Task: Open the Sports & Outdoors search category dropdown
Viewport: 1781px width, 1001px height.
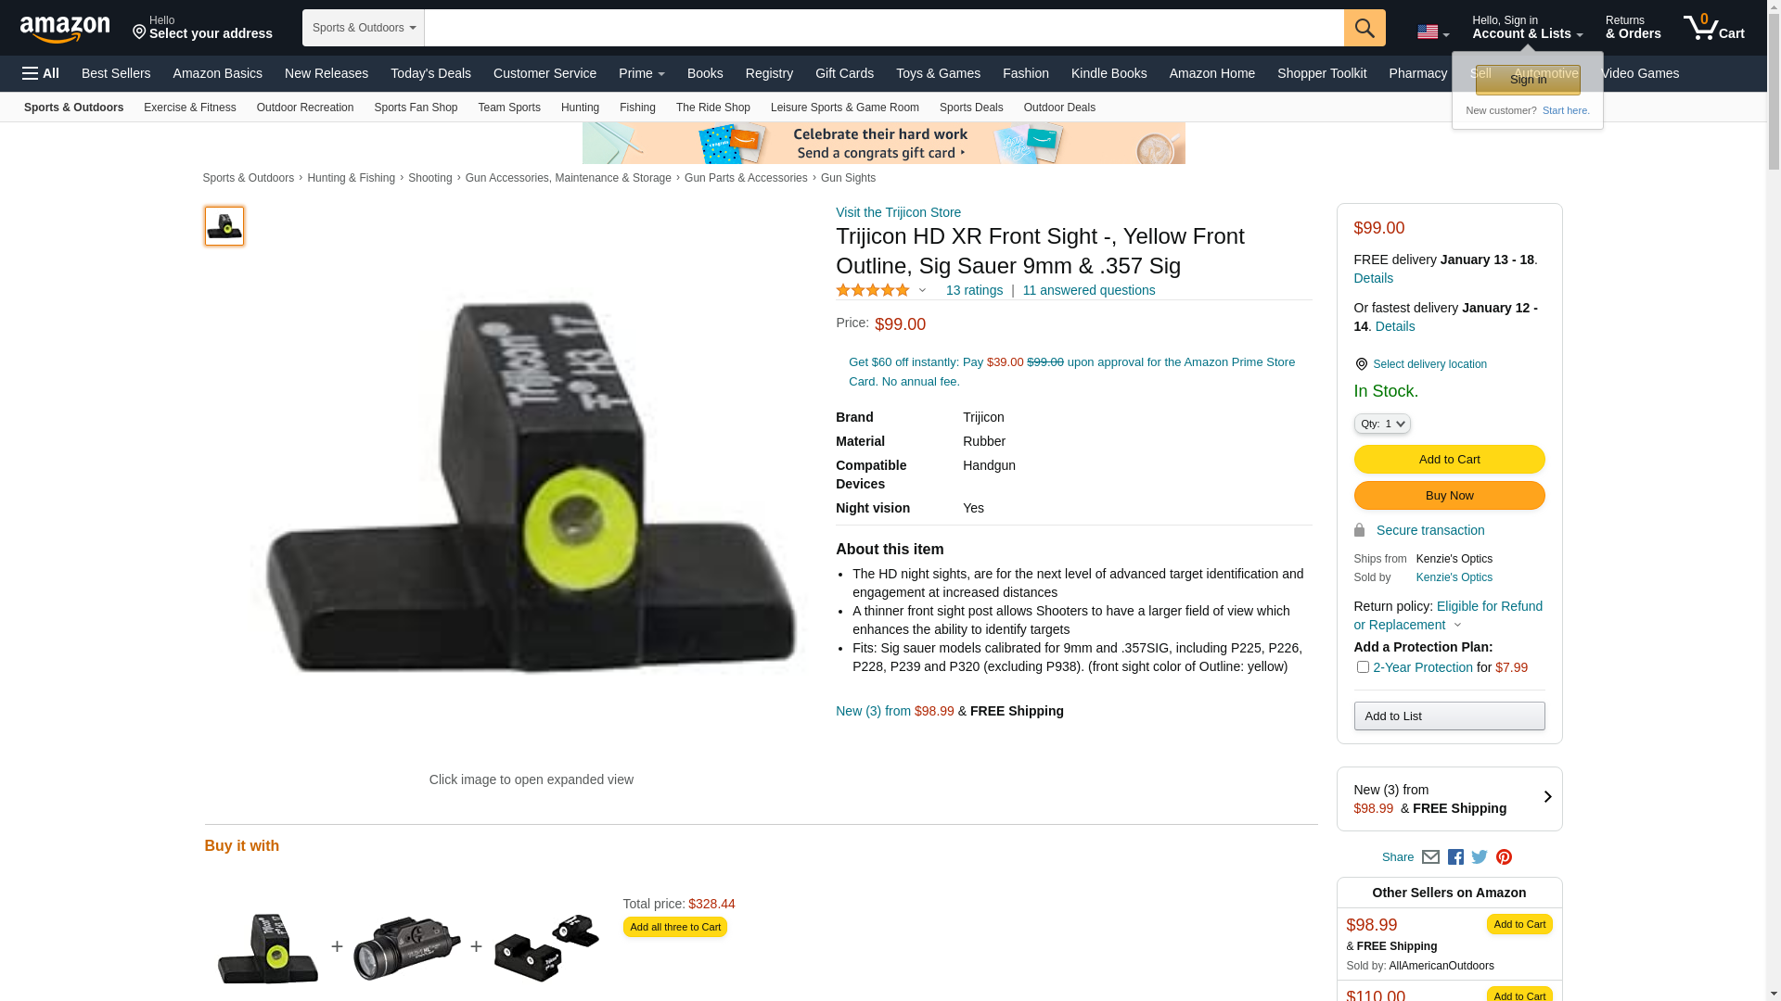Action: [364, 28]
